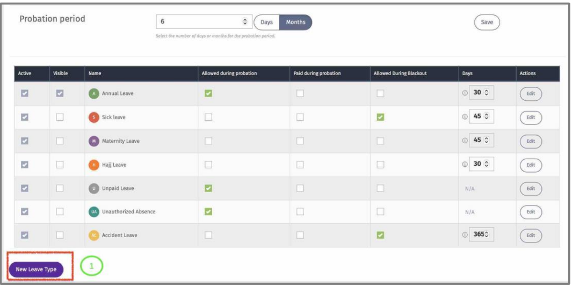Click the teal Unauthorized Absence avatar icon
Screen dimensions: 572x288
pos(94,212)
